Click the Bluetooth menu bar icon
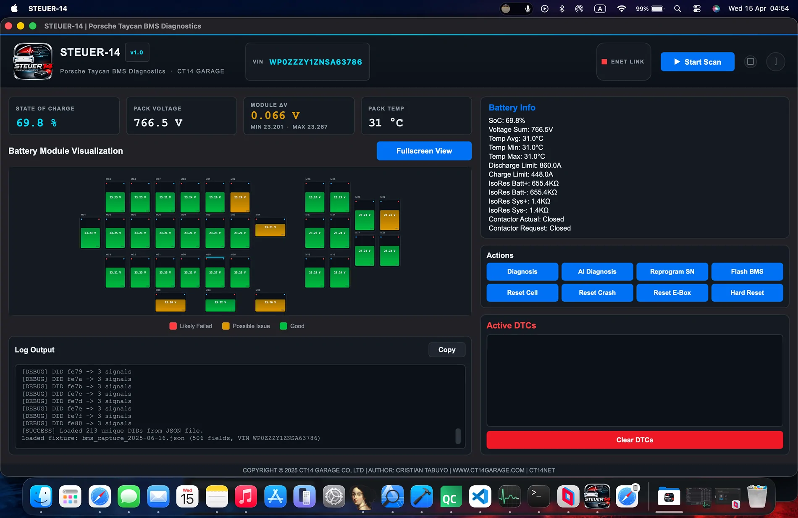 [x=562, y=8]
